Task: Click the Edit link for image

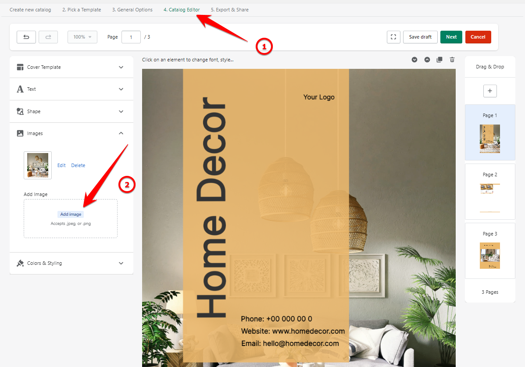Action: (x=61, y=165)
